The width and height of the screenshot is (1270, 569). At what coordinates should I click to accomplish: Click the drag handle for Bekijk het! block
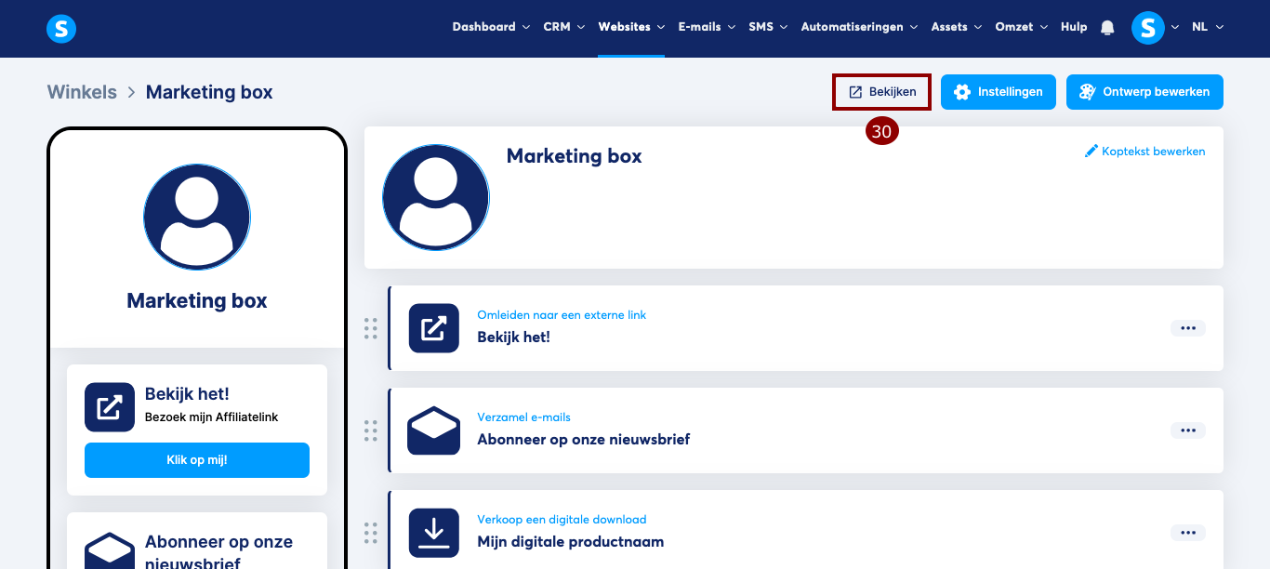click(371, 328)
